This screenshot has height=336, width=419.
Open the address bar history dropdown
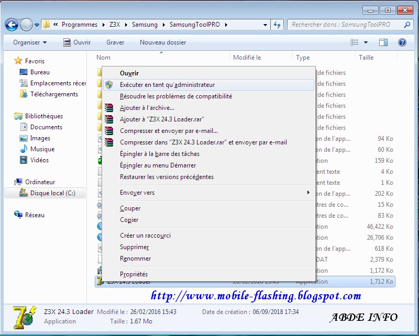265,25
